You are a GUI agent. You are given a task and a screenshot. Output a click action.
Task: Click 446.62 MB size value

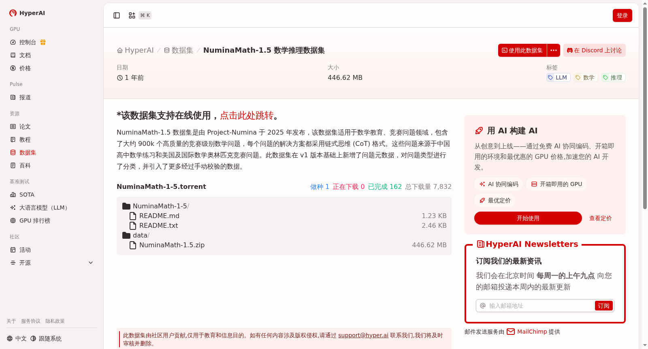[x=345, y=77]
